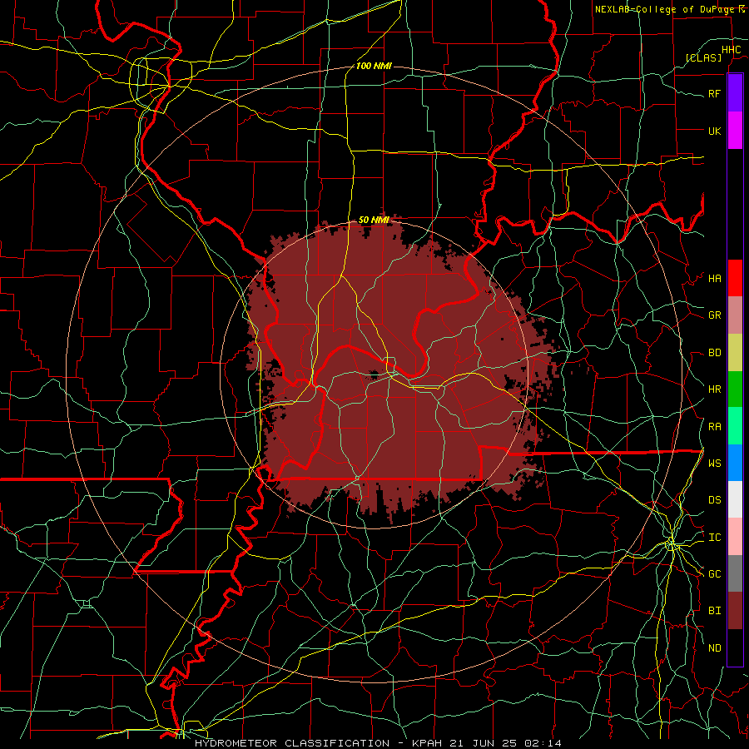This screenshot has height=749, width=749.
Task: Click the '50 NMI' range ring label
Action: tap(374, 220)
